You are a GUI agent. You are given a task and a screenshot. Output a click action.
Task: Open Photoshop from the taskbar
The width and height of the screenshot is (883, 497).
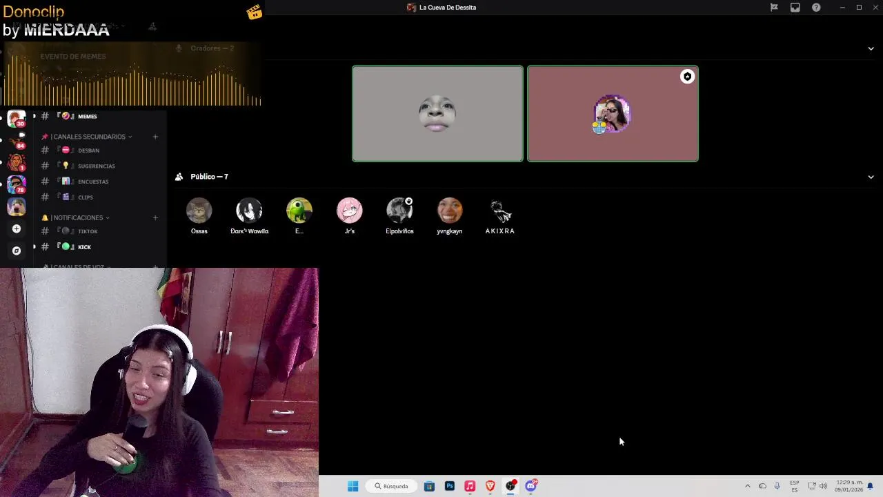pyautogui.click(x=450, y=486)
